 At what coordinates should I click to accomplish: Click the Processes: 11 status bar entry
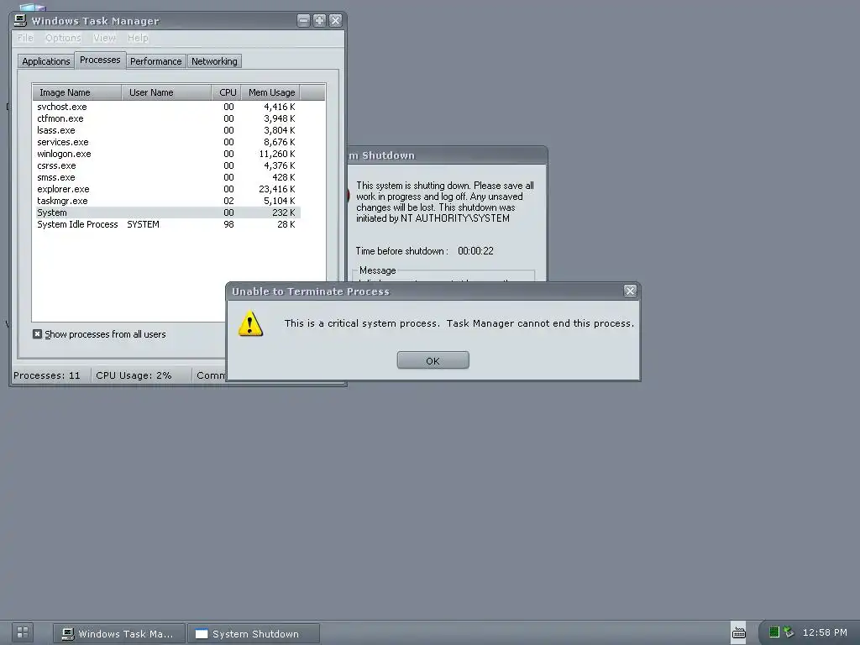(47, 375)
